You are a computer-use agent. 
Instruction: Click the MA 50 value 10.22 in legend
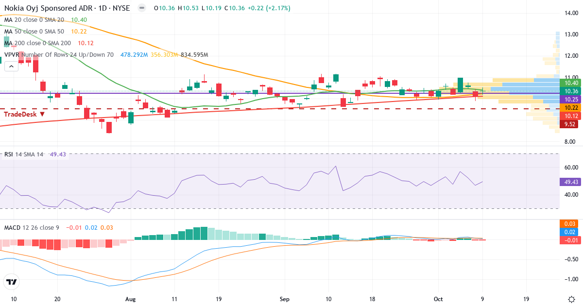[79, 31]
